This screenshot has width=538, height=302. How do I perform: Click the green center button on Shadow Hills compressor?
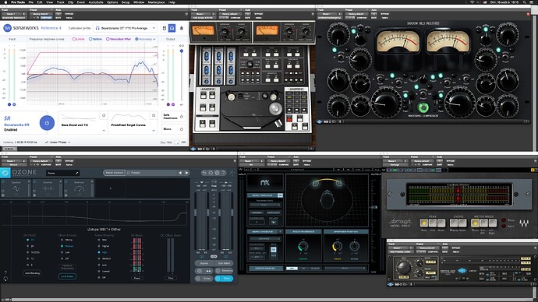point(423,107)
